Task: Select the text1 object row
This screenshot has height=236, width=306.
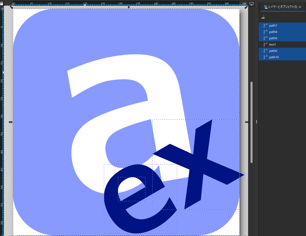Action: click(273, 45)
